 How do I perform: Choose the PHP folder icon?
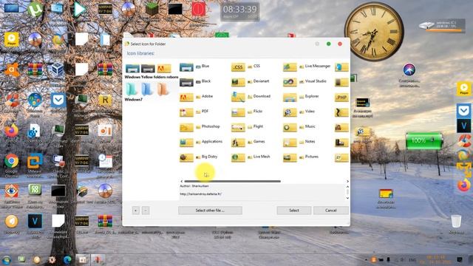341,97
